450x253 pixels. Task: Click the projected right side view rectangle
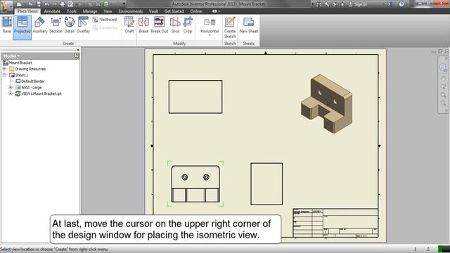(266, 184)
